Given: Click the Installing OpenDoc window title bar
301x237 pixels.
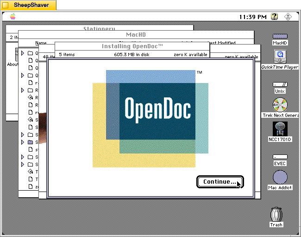Looking at the screenshot, I should (132, 46).
